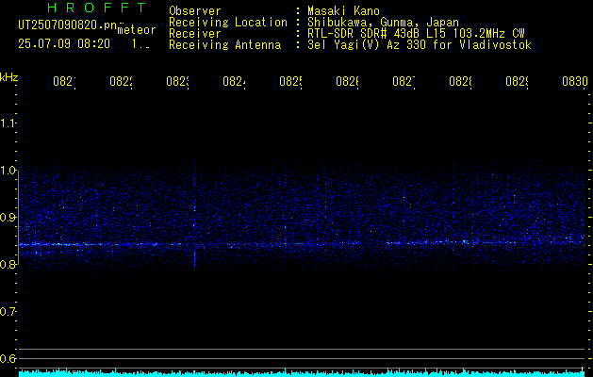Click the 1.1 frequency axis label
593x377 pixels.
point(8,123)
